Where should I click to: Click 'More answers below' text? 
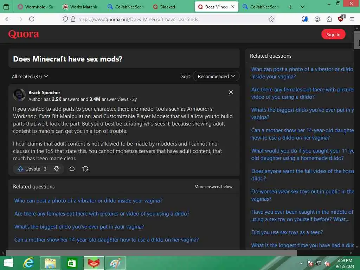[x=213, y=187]
